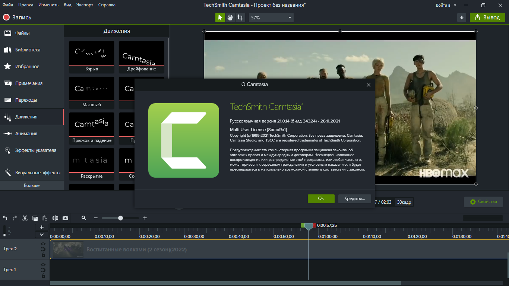Click the timeline zoom slider handle
The height and width of the screenshot is (286, 509).
pyautogui.click(x=120, y=218)
